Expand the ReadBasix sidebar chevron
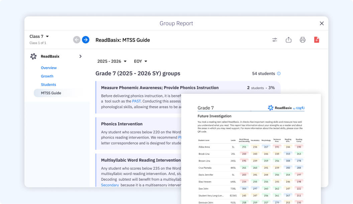 pos(80,56)
